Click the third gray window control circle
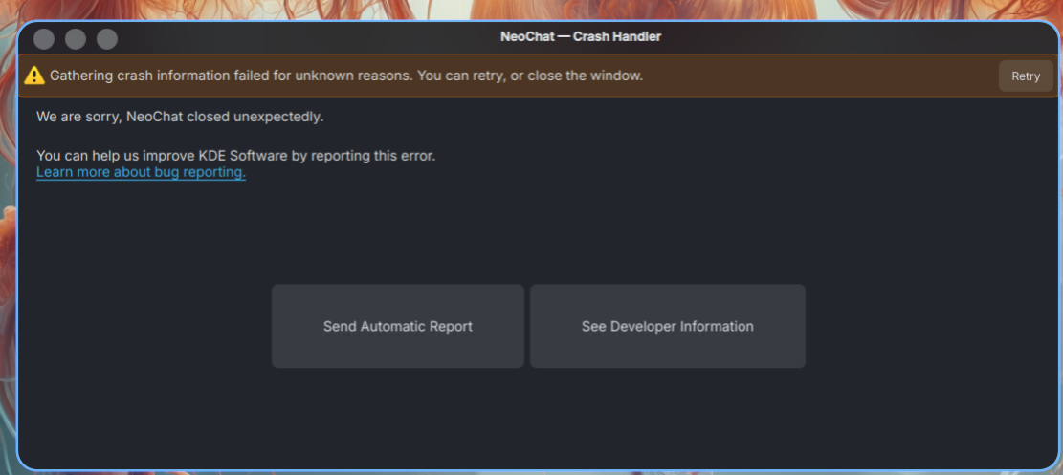 107,39
